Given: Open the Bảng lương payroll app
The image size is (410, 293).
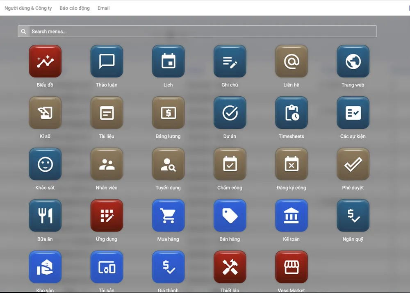Looking at the screenshot, I should [168, 113].
